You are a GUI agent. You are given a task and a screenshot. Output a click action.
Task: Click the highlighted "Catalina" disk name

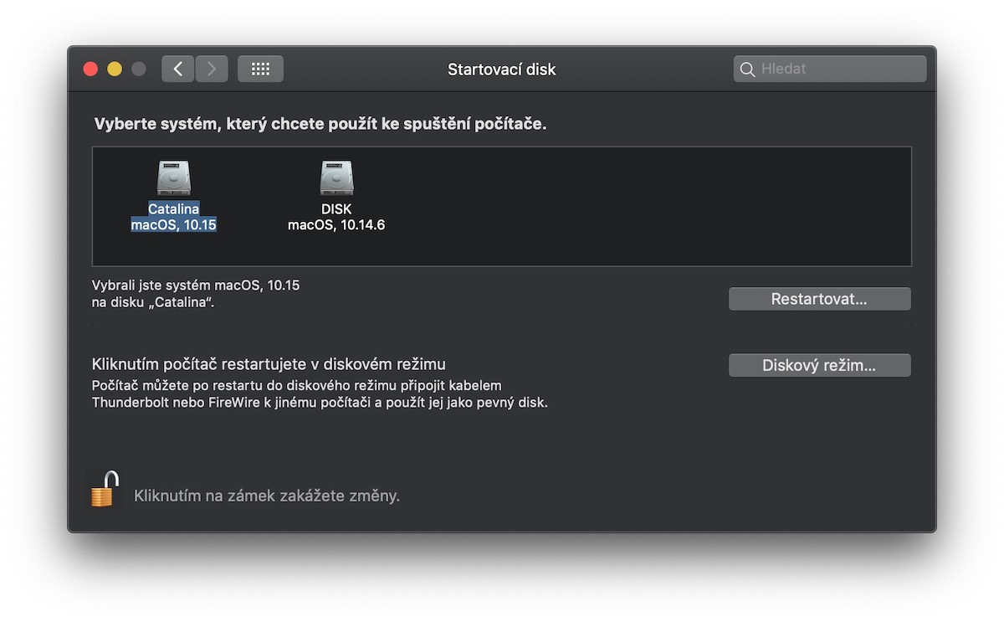pyautogui.click(x=174, y=209)
